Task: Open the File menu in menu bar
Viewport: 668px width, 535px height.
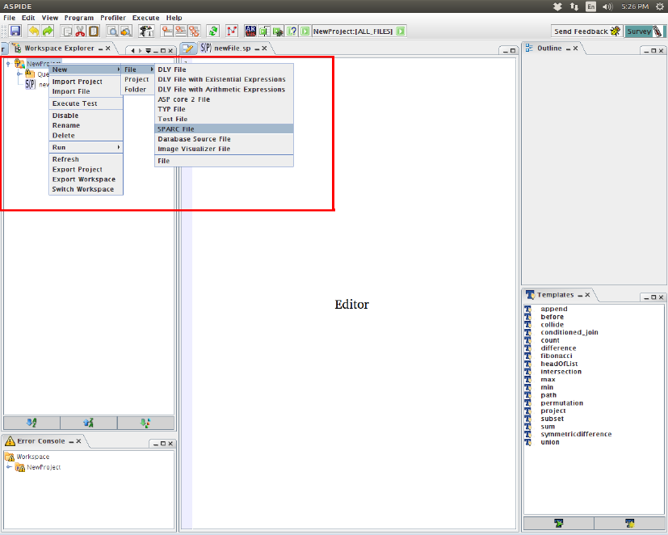Action: tap(10, 18)
